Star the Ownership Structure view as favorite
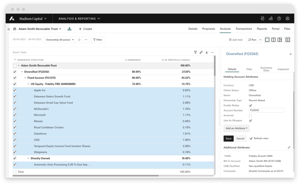The width and height of the screenshot is (300, 185). point(79,40)
